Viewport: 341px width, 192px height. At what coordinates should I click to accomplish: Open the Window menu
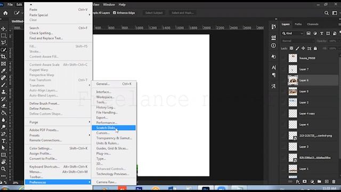pos(109,5)
